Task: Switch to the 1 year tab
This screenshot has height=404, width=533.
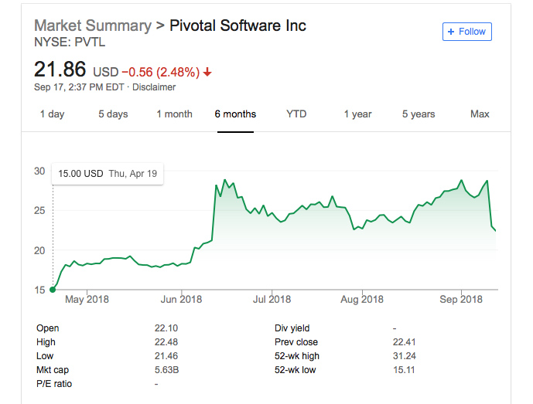Action: point(357,114)
